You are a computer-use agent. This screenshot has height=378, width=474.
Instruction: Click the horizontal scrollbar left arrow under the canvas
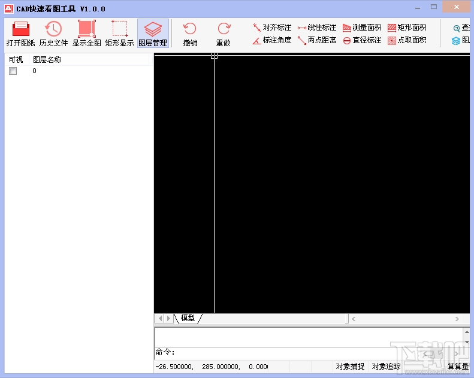pos(354,319)
